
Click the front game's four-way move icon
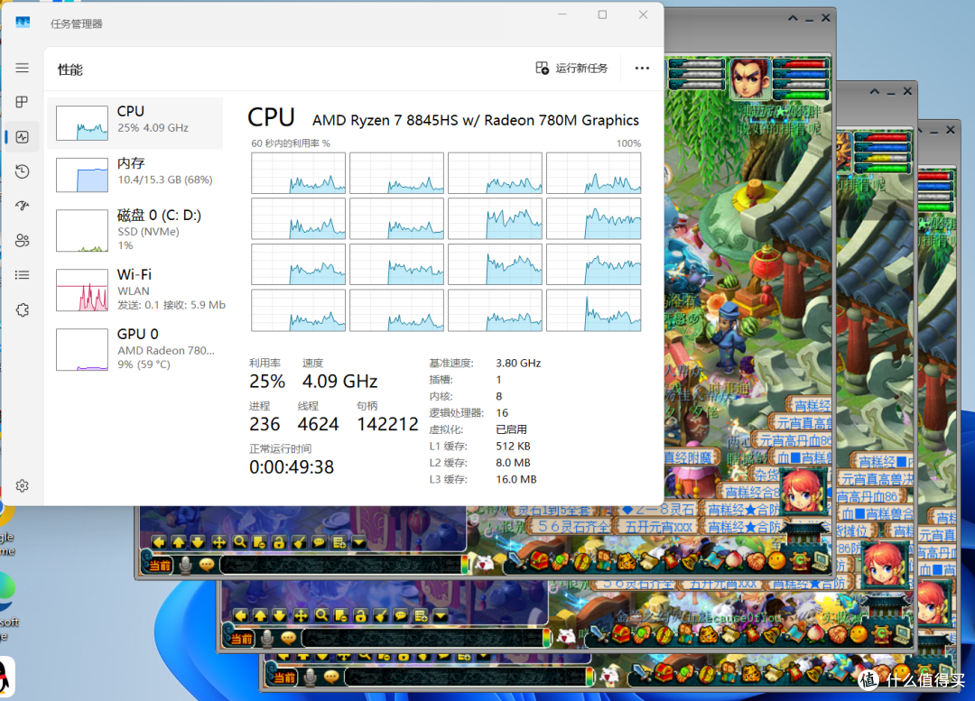pos(218,542)
